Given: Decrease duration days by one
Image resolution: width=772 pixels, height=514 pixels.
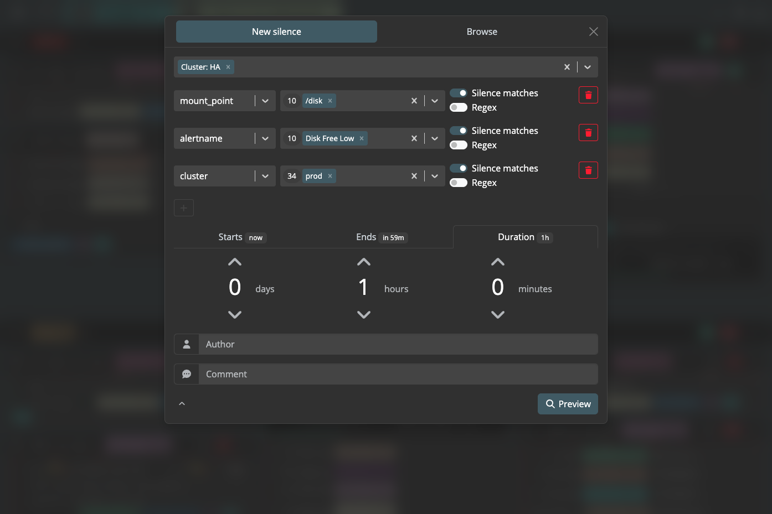Looking at the screenshot, I should (235, 314).
